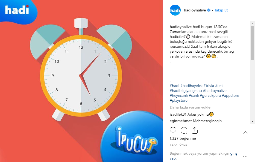
Task: Open the #trivia hashtag
Action: point(209,86)
